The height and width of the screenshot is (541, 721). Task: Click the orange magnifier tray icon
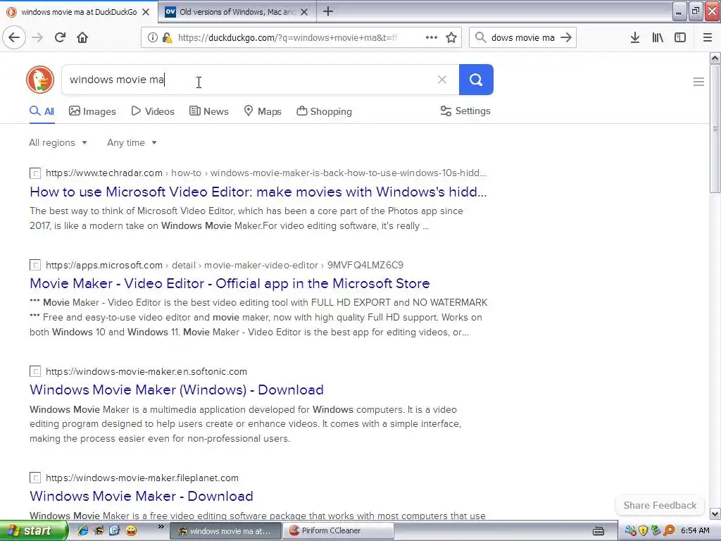(669, 530)
